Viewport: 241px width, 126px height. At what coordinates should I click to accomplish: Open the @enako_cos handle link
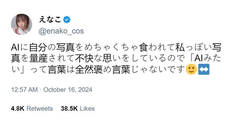61,31
